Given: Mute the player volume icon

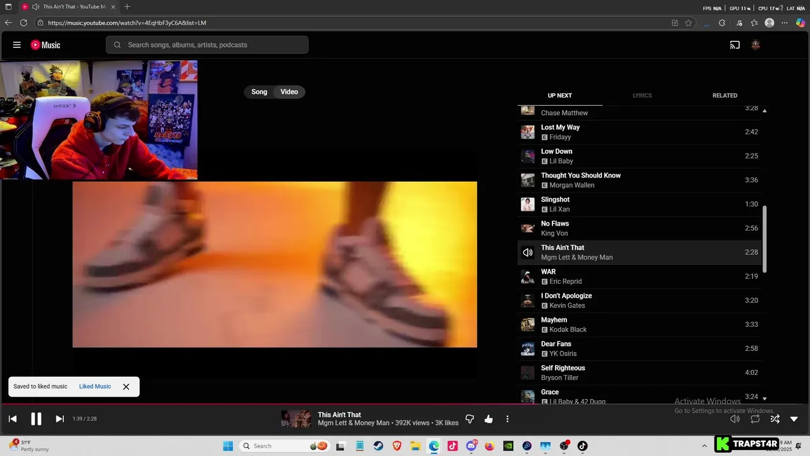Looking at the screenshot, I should (x=735, y=419).
